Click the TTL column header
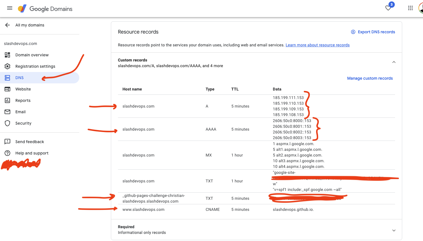The height and width of the screenshot is (241, 423). click(235, 89)
